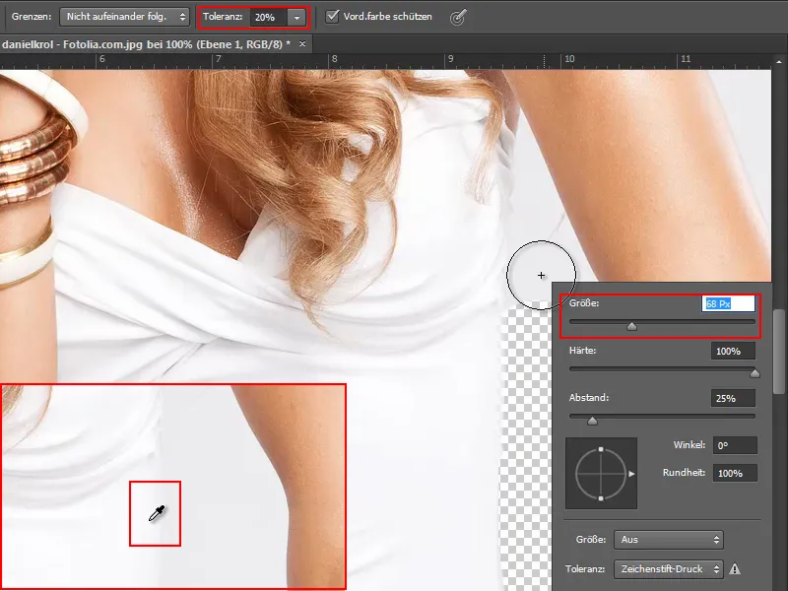The width and height of the screenshot is (788, 591).
Task: Edit the Toleranz 20% value field
Action: point(268,17)
